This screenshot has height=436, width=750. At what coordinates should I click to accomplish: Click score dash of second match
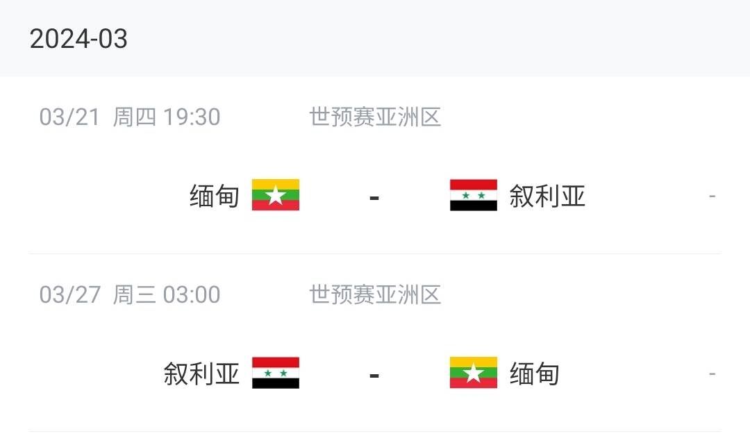tap(374, 376)
